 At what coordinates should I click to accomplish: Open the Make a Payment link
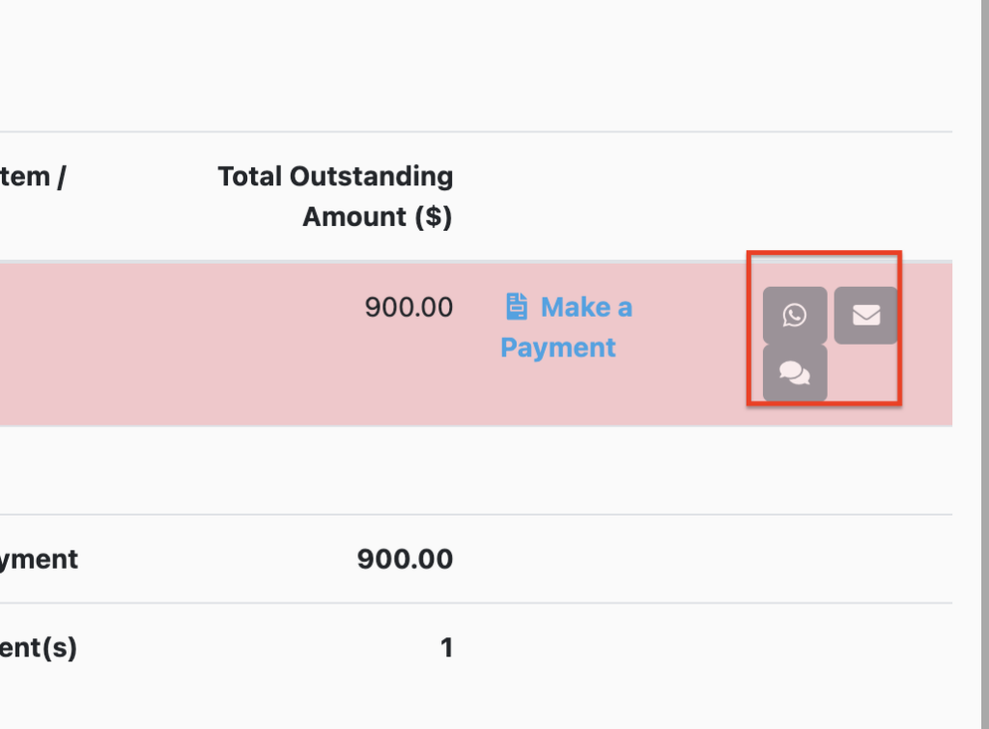(x=566, y=327)
